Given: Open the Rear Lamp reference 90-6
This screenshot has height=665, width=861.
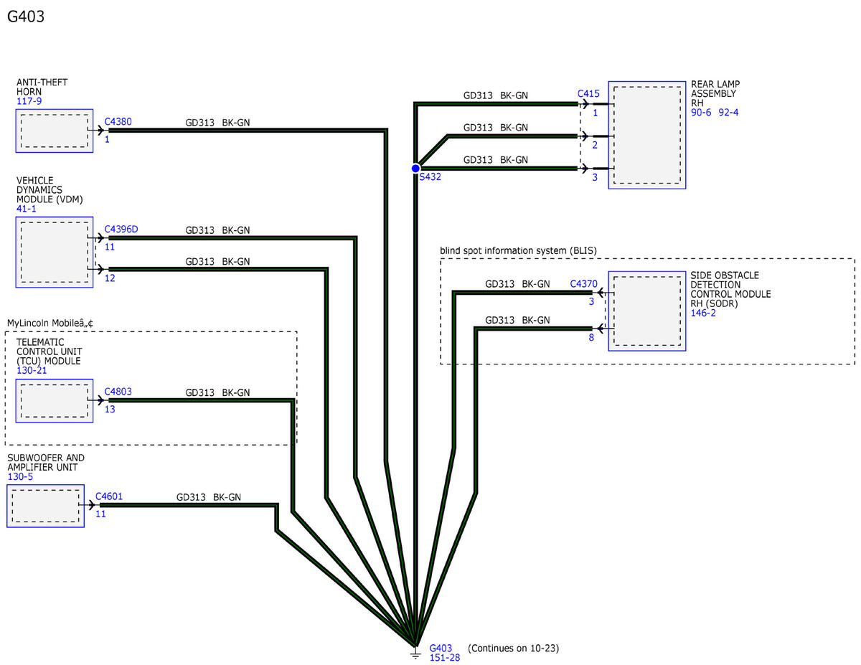Looking at the screenshot, I should [x=702, y=113].
